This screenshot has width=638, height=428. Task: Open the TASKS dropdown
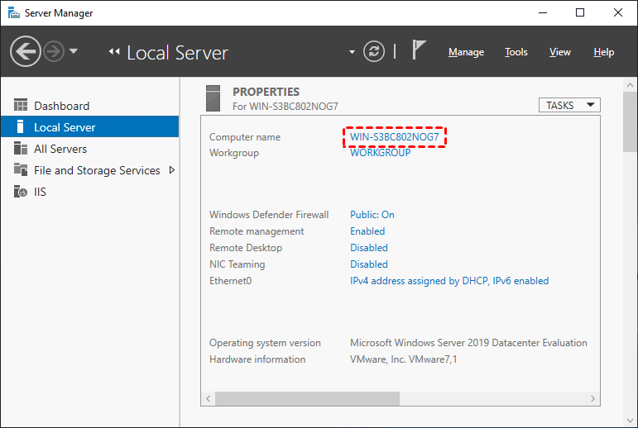[568, 105]
